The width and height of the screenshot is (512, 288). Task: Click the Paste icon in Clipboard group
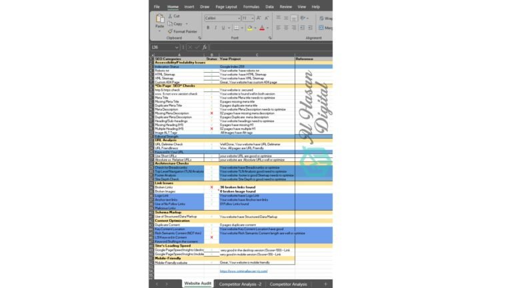point(160,21)
